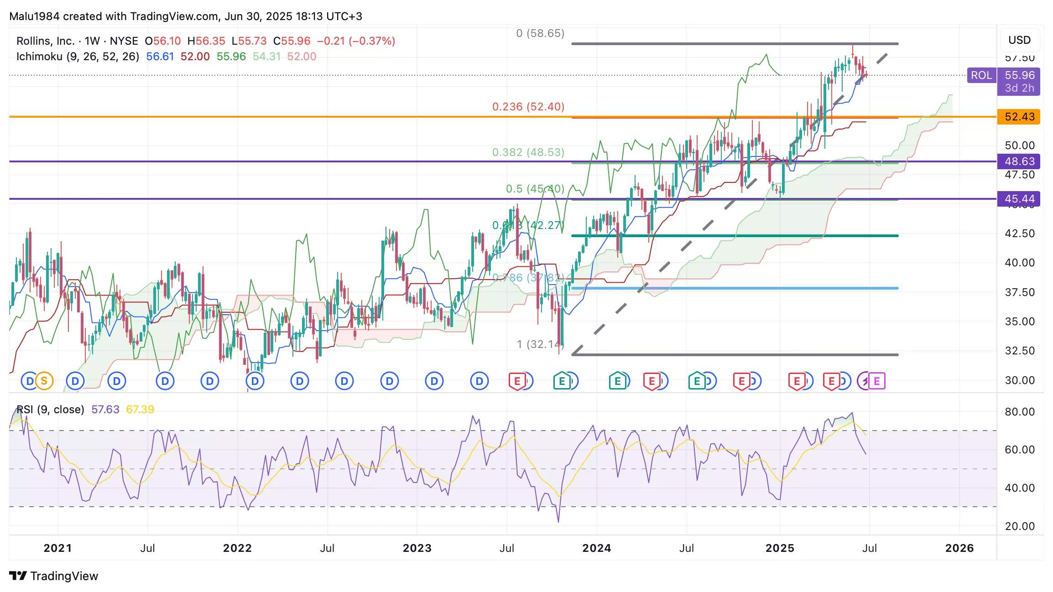Screen dimensions: 1053x592
Task: Click the dividend 'D' marker below 2022
Action: click(255, 381)
